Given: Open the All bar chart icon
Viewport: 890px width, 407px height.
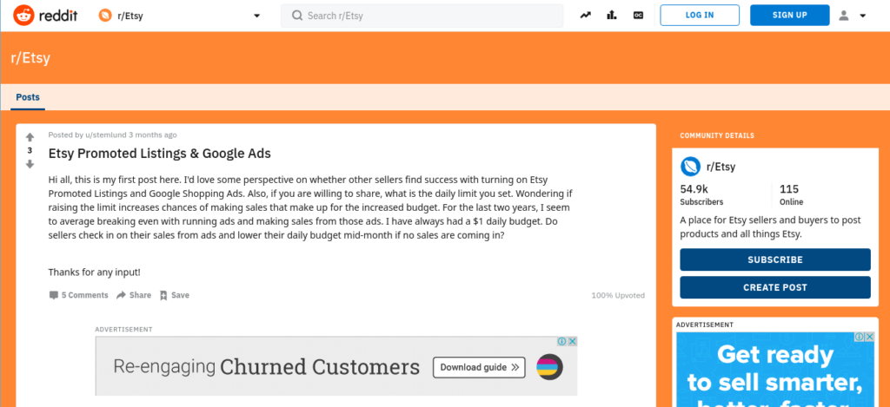Looking at the screenshot, I should tap(612, 16).
